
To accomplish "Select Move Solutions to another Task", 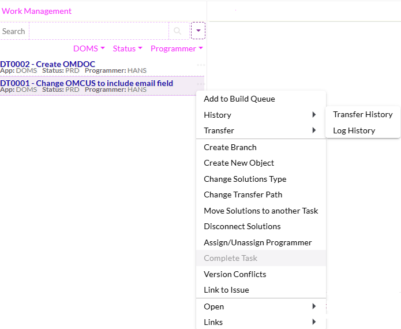I will coord(261,211).
